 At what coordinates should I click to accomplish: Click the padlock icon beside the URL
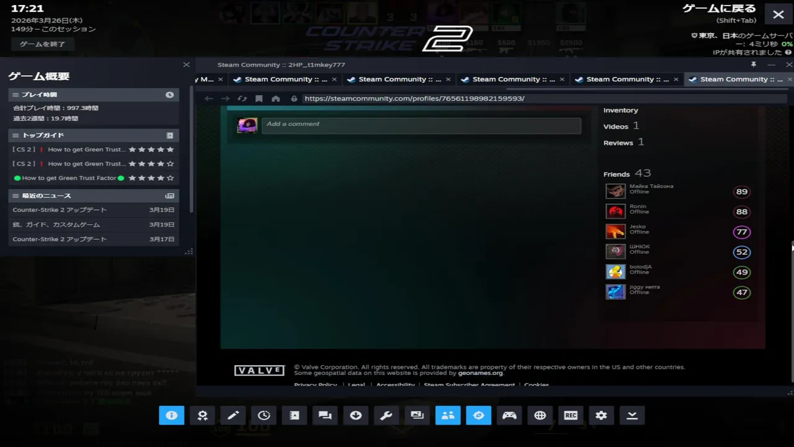[294, 99]
